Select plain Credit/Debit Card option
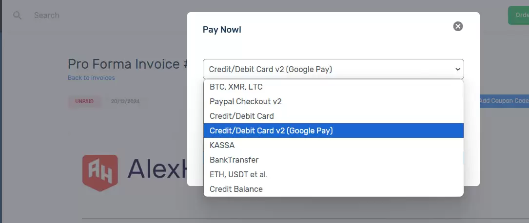This screenshot has height=223, width=529. [333, 116]
